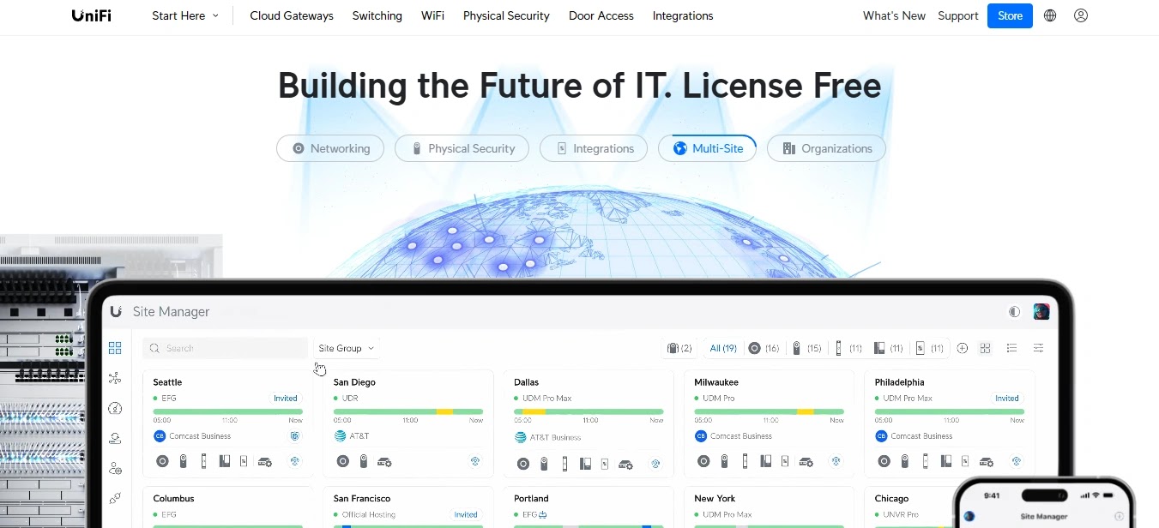Filter by Talk book icon (11)

pyautogui.click(x=890, y=348)
